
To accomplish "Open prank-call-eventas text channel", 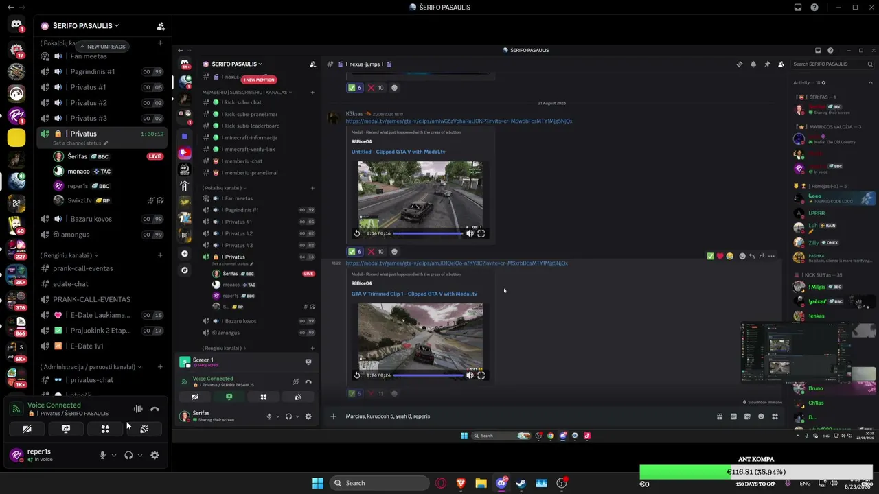I will tap(102, 268).
